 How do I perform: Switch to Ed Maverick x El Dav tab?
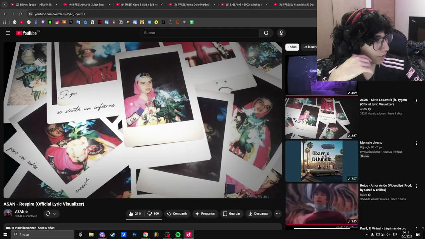294,5
